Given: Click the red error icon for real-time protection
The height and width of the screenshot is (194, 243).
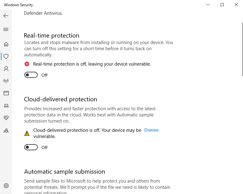Looking at the screenshot, I should point(27,64).
